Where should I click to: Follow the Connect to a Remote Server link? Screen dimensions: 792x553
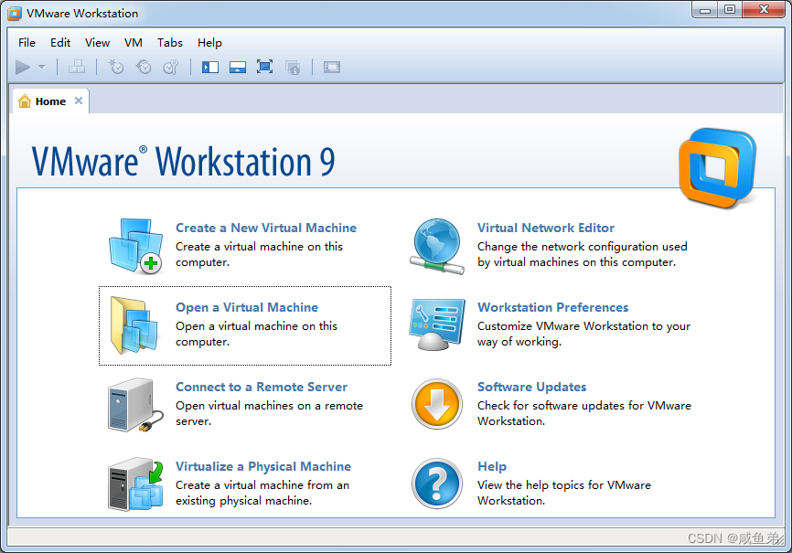click(x=262, y=387)
